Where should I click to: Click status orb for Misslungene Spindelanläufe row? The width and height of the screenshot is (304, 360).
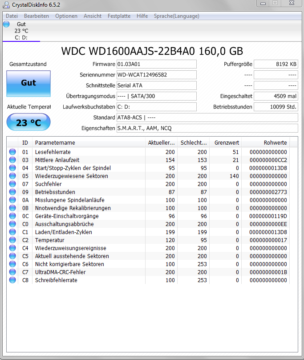[12, 200]
